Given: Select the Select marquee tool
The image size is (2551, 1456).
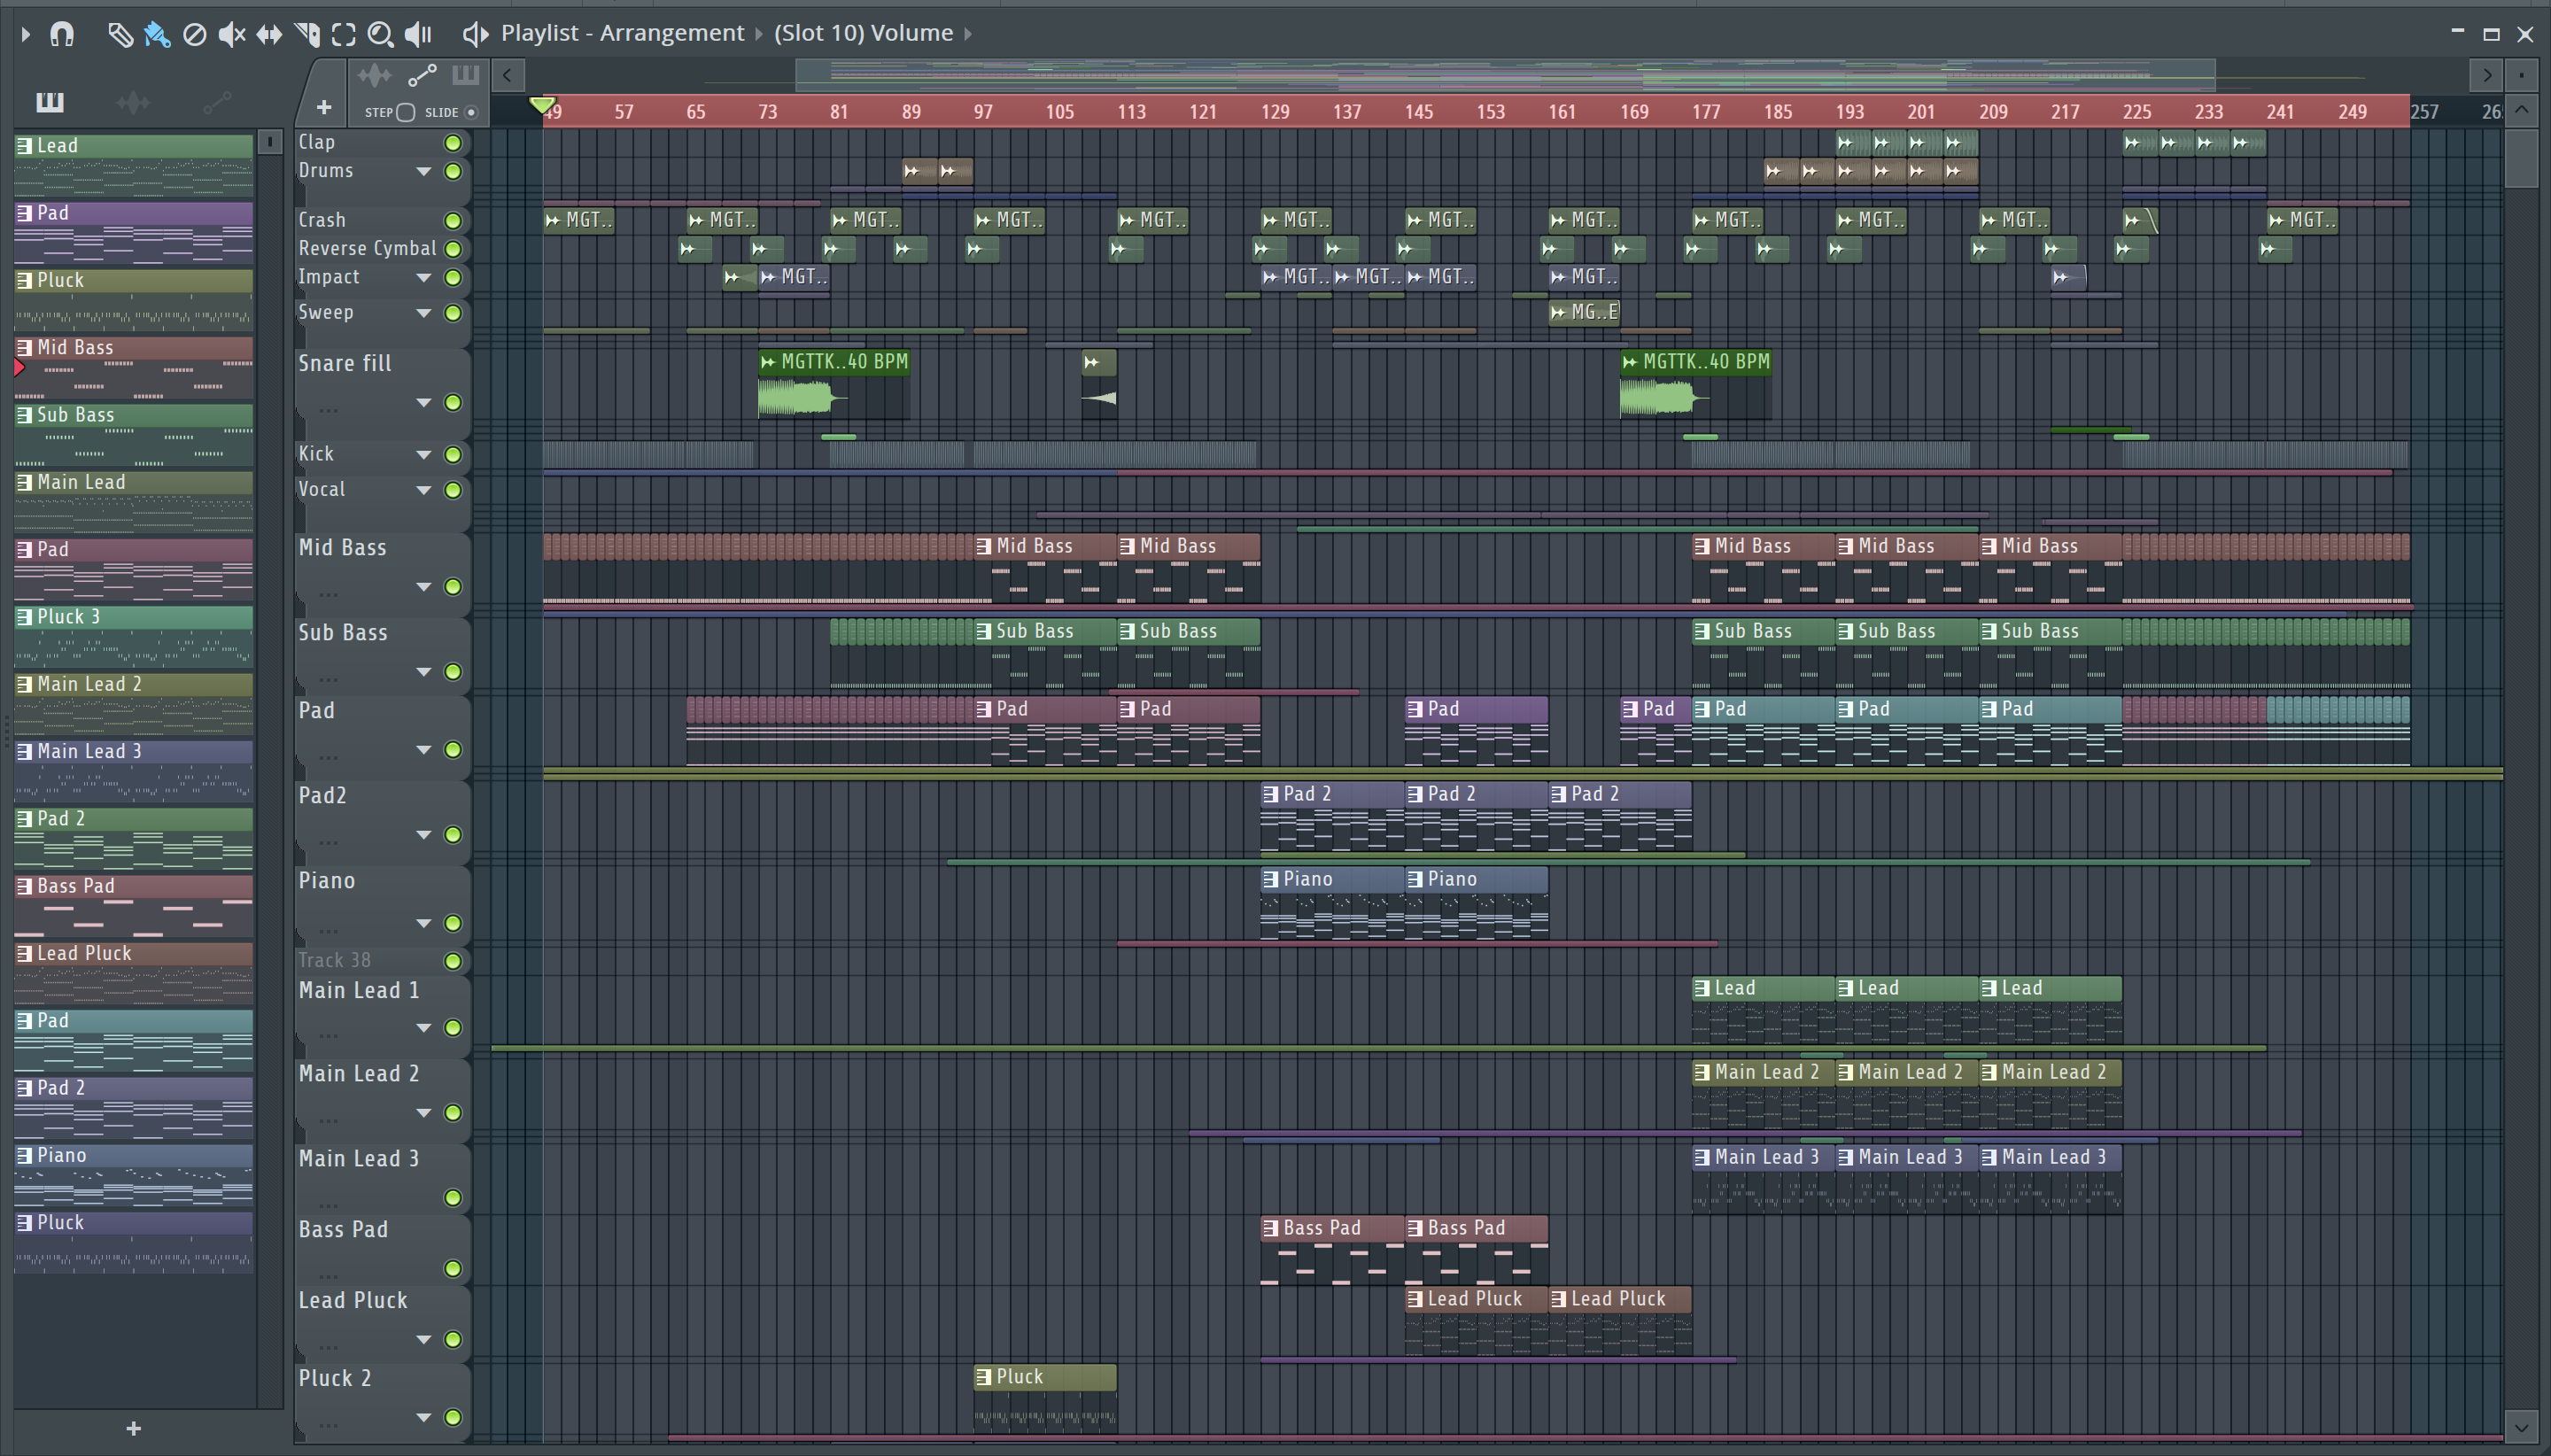Looking at the screenshot, I should (343, 35).
